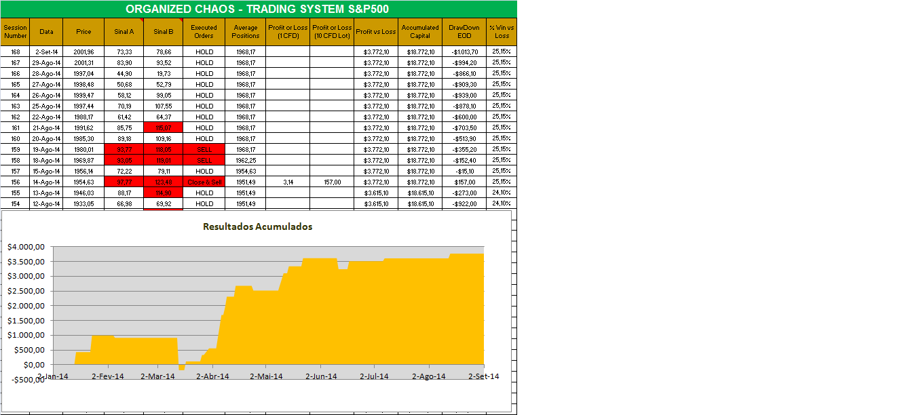Select average position cell 1962,25

pyautogui.click(x=246, y=160)
